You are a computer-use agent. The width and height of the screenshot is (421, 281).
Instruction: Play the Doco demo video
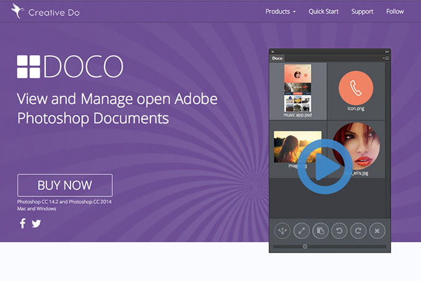[325, 166]
